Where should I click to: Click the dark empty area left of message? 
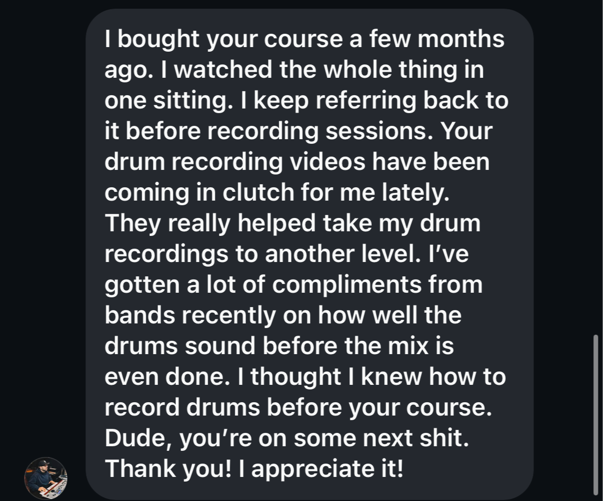[42, 231]
